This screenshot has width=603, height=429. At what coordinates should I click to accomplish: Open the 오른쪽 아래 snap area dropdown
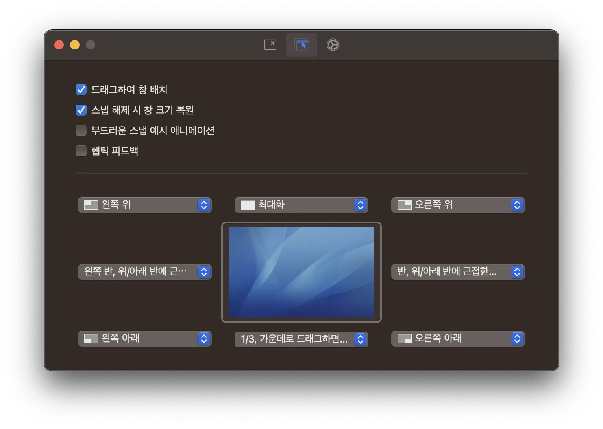pyautogui.click(x=458, y=339)
